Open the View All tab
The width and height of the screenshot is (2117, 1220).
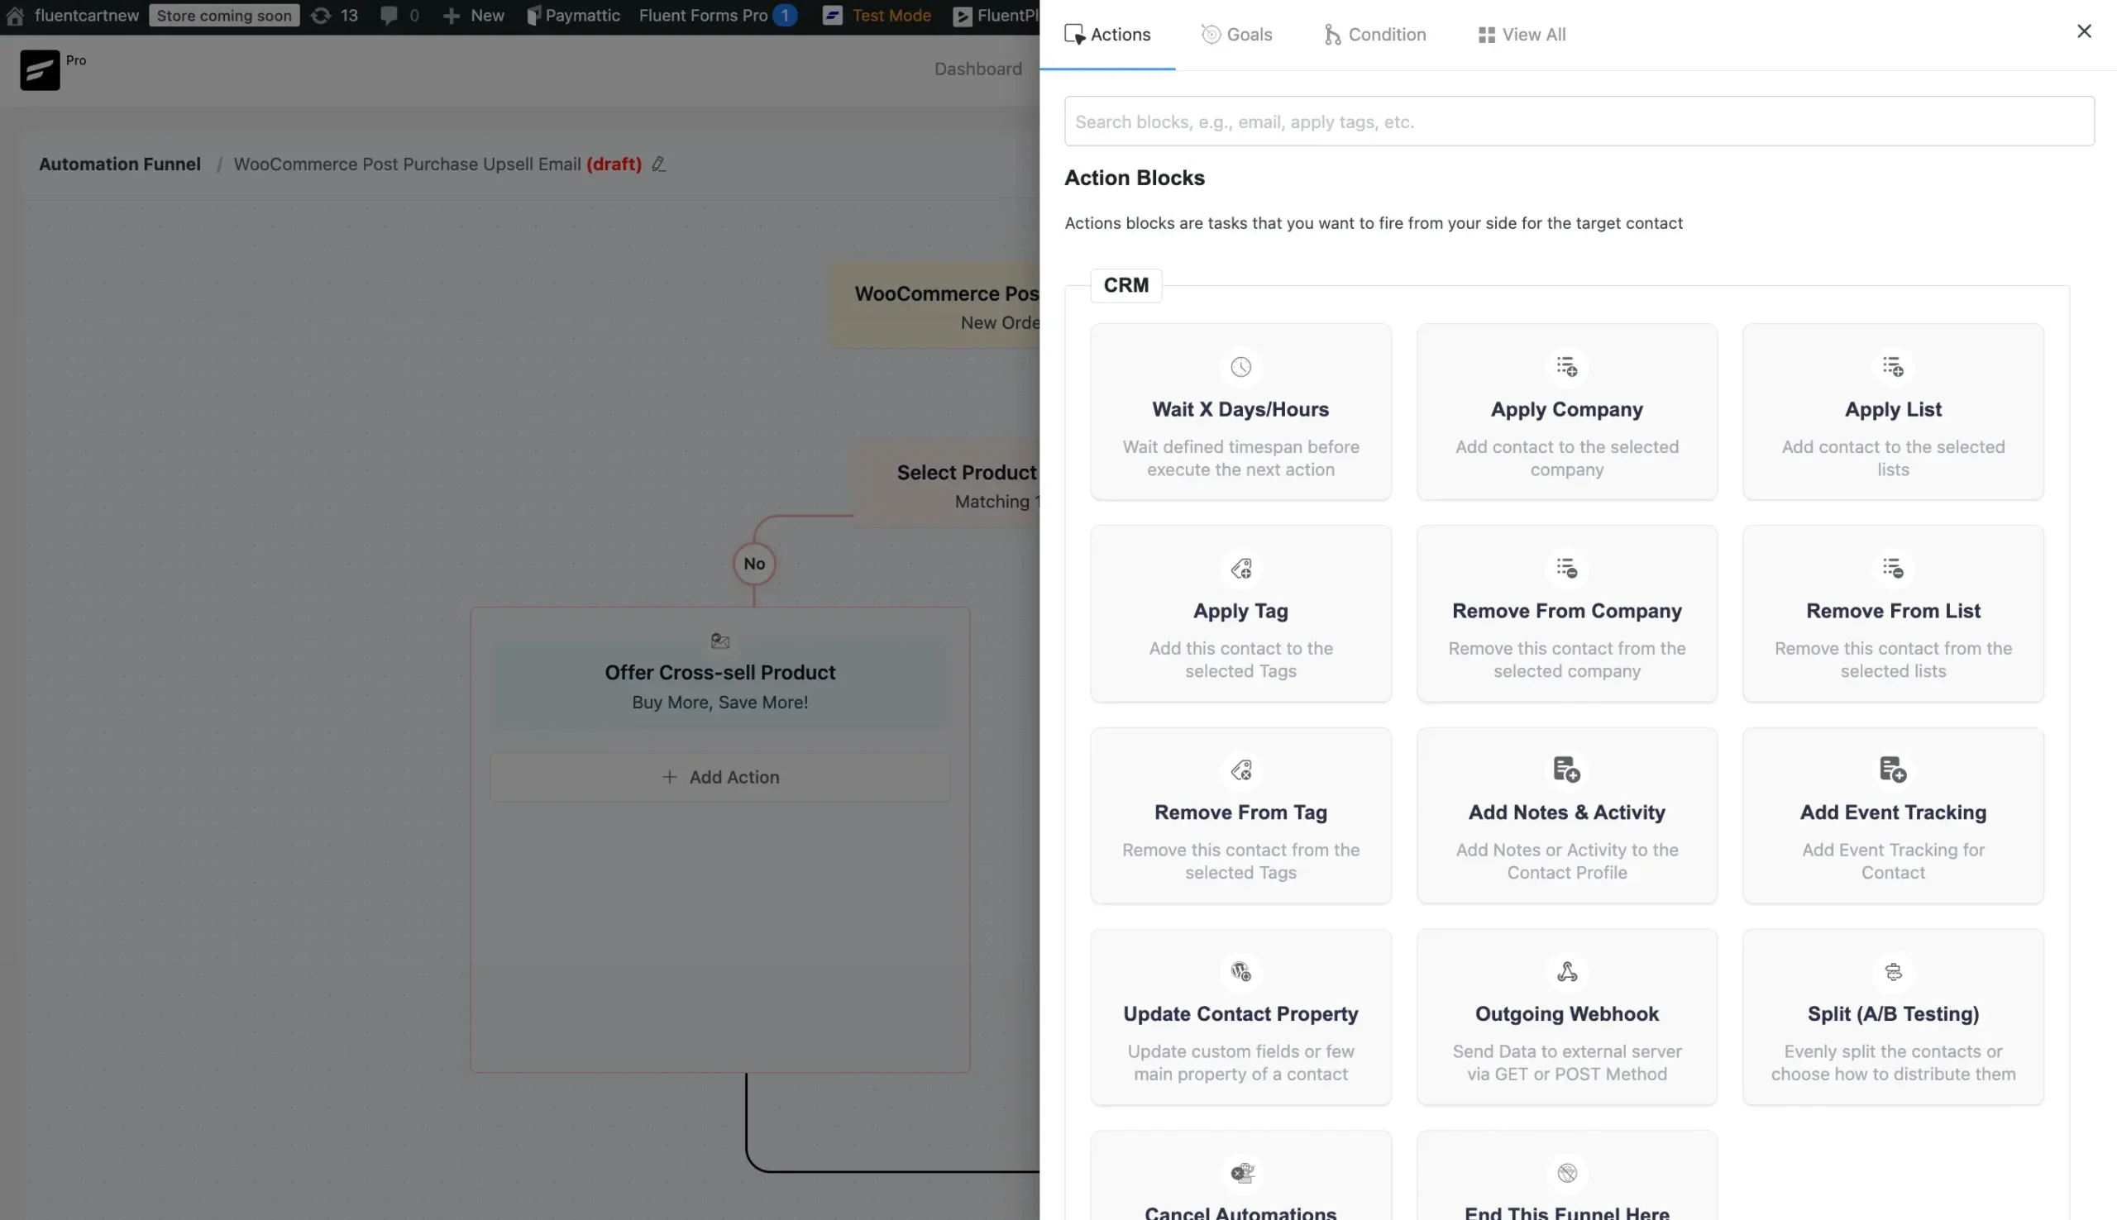(1521, 35)
